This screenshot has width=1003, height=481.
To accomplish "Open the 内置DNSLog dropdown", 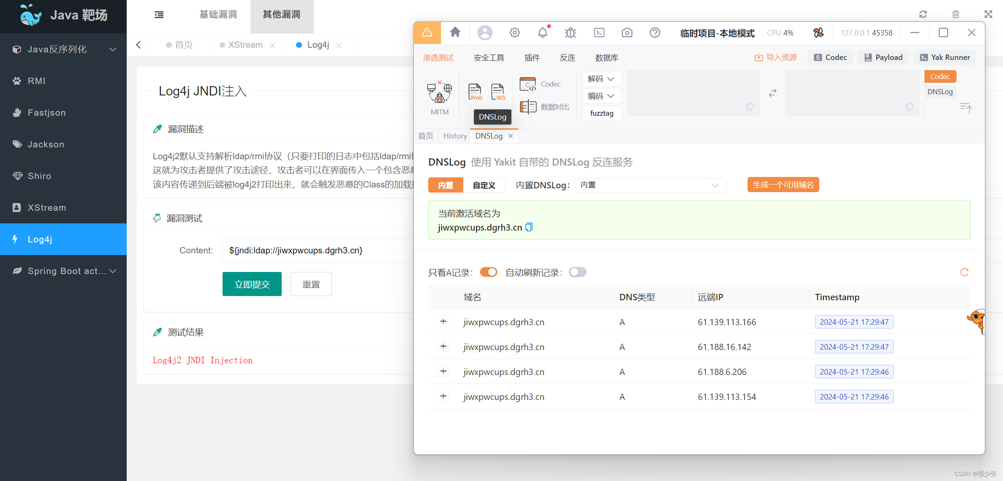I will [650, 185].
